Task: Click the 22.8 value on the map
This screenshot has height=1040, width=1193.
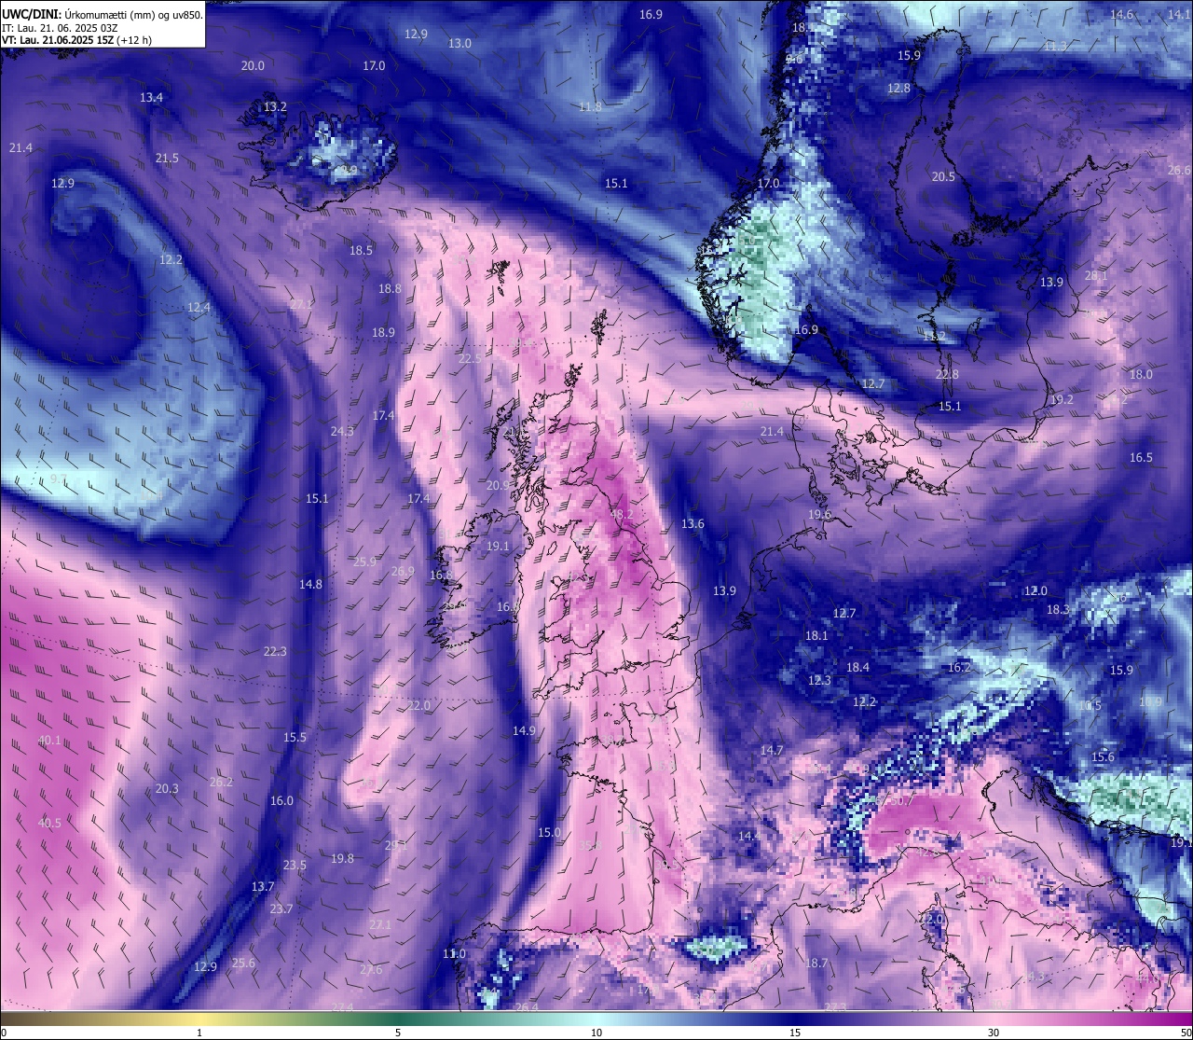Action: pyautogui.click(x=947, y=374)
